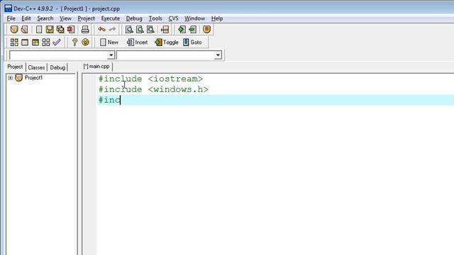The image size is (454, 255).
Task: Undo the last edit
Action: 101,29
